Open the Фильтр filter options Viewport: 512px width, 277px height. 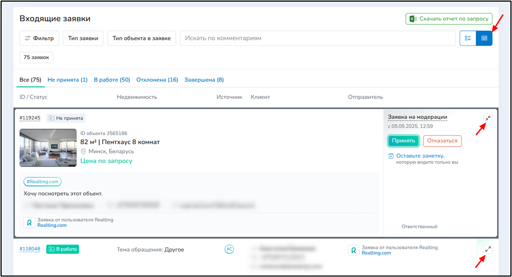point(40,38)
